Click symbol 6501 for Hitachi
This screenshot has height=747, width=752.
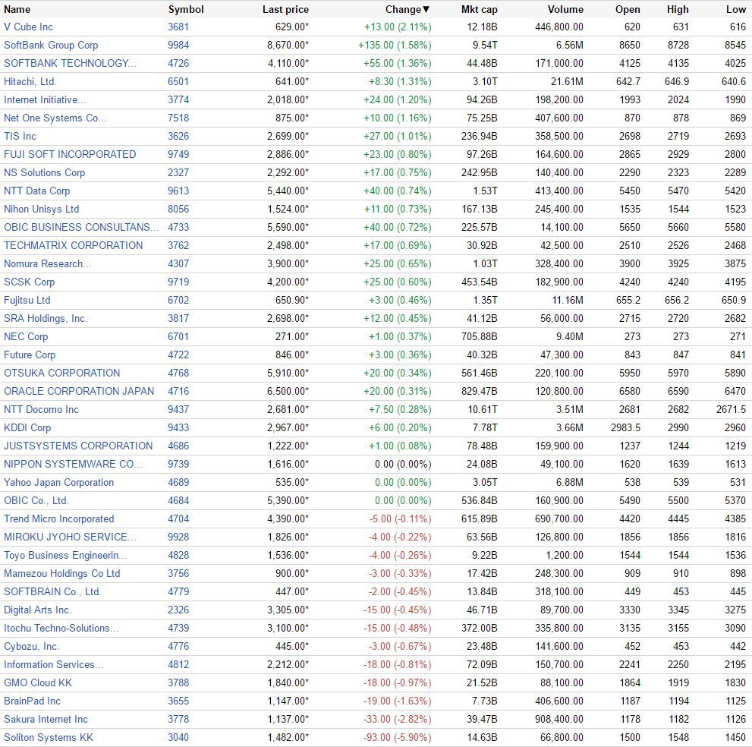178,81
